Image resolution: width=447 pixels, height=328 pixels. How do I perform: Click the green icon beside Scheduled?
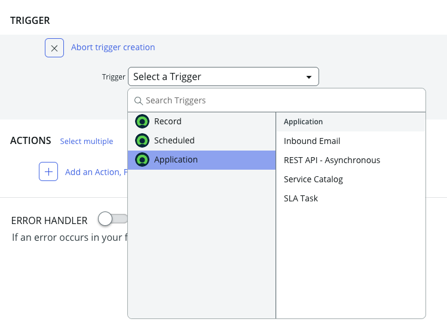pyautogui.click(x=142, y=140)
